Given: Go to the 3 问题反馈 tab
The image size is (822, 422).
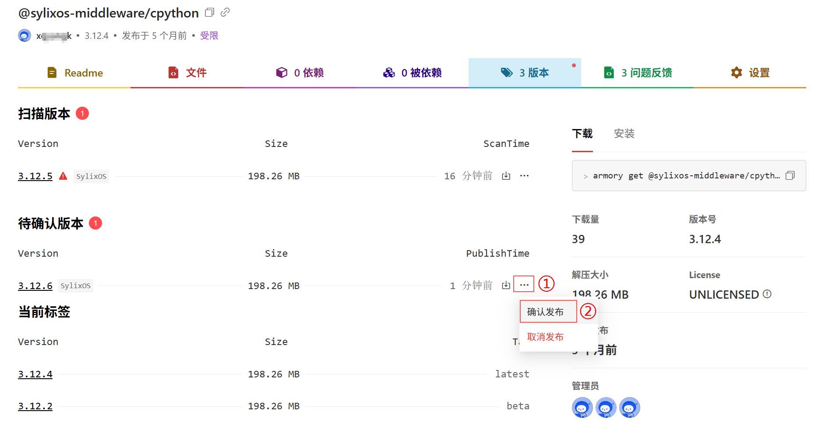Looking at the screenshot, I should [638, 73].
